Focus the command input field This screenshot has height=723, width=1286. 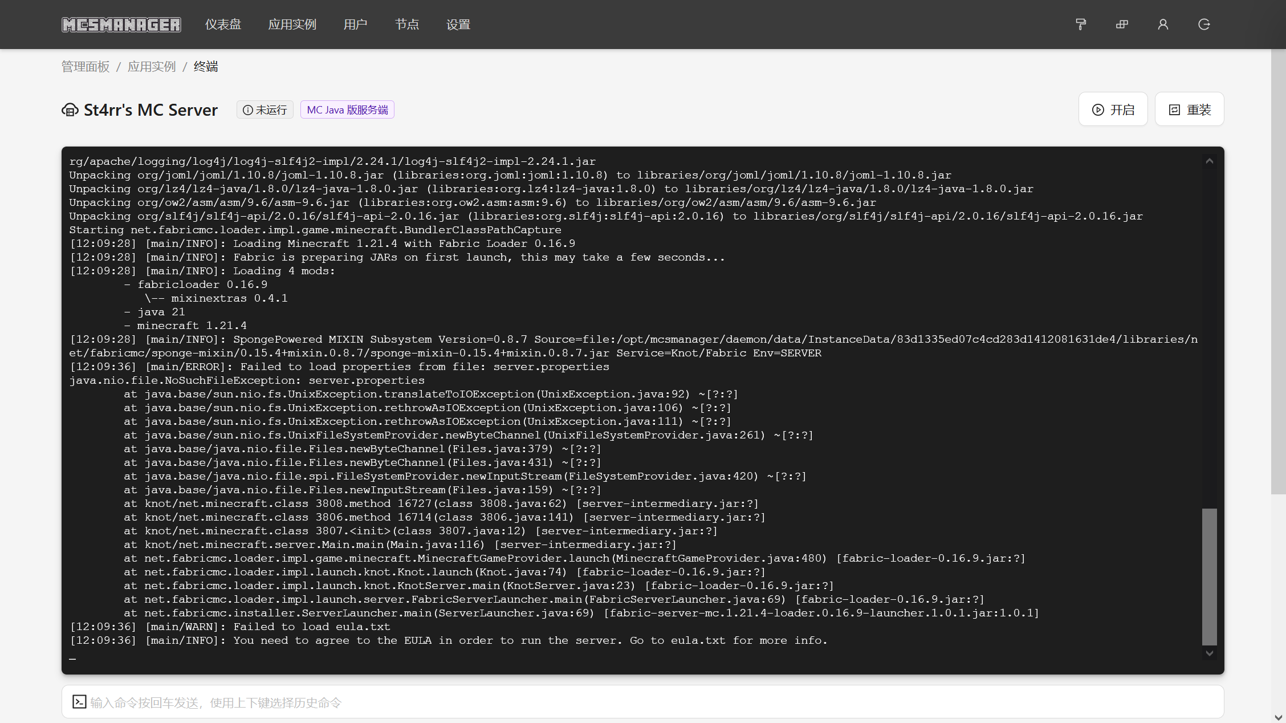click(x=642, y=702)
